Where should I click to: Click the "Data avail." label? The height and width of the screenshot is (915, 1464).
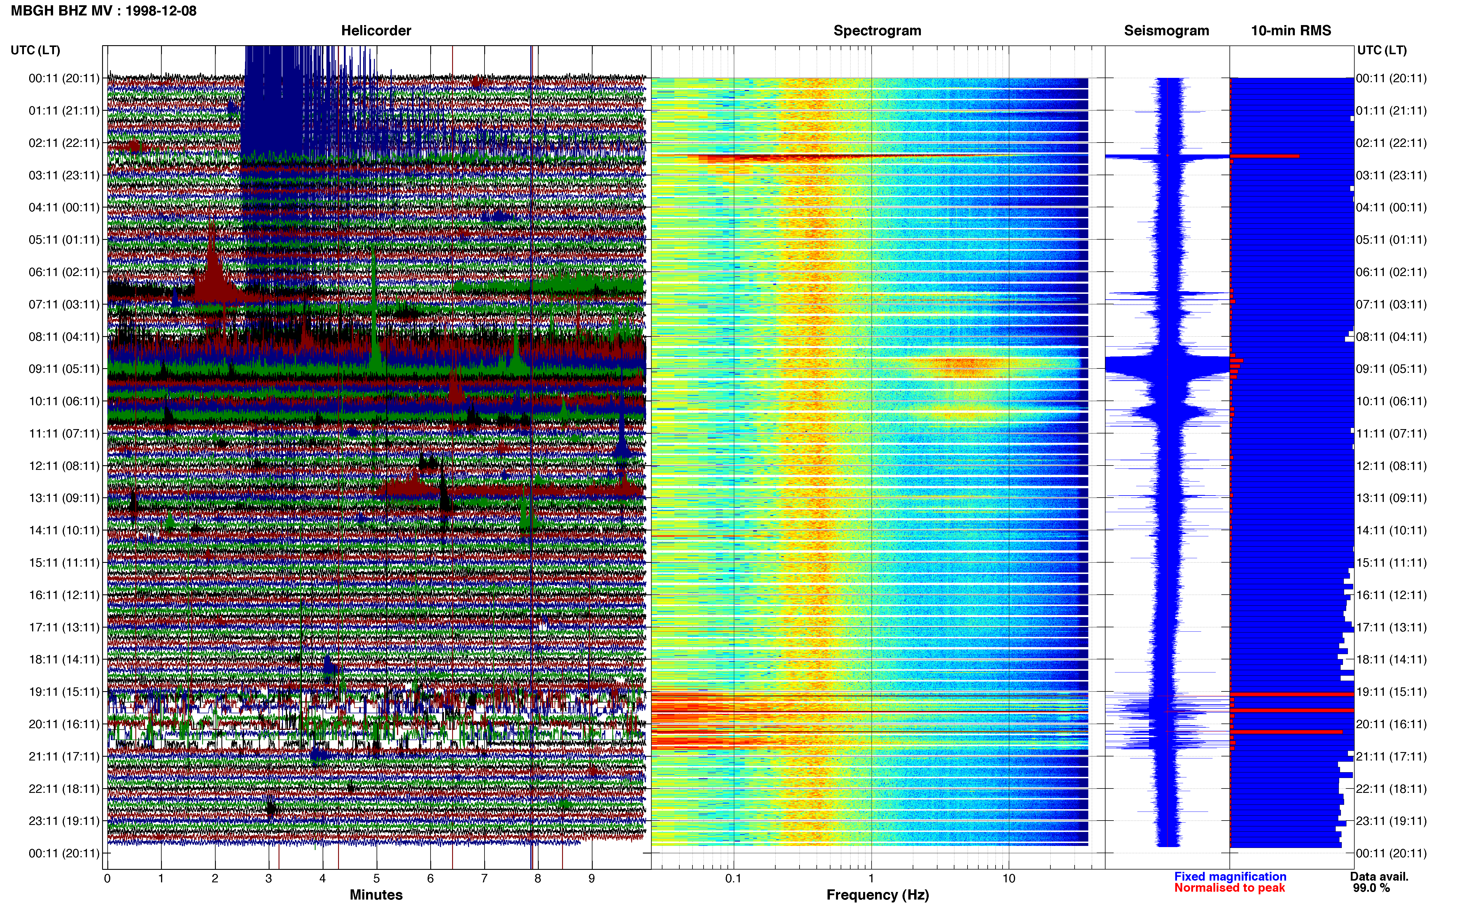point(1379,876)
